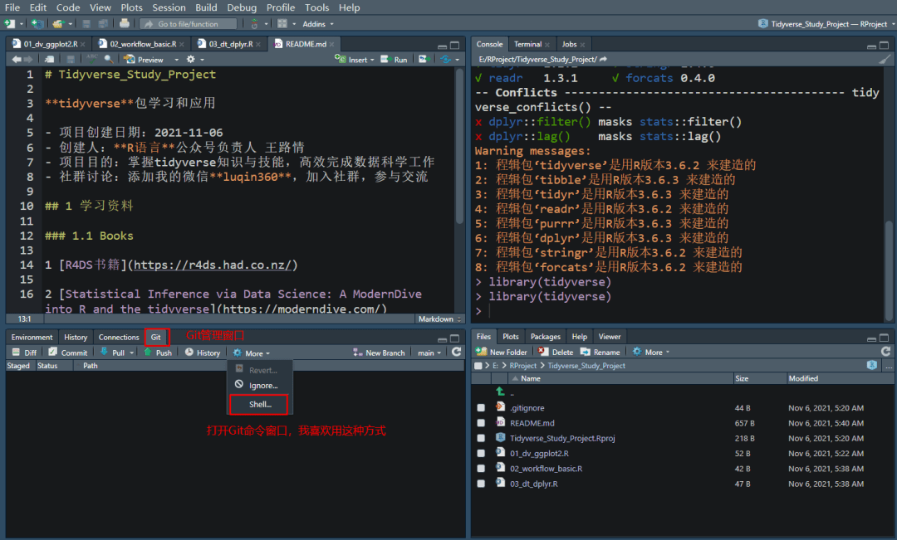Click the Delete button in Files pane
This screenshot has width=897, height=540.
[x=556, y=352]
